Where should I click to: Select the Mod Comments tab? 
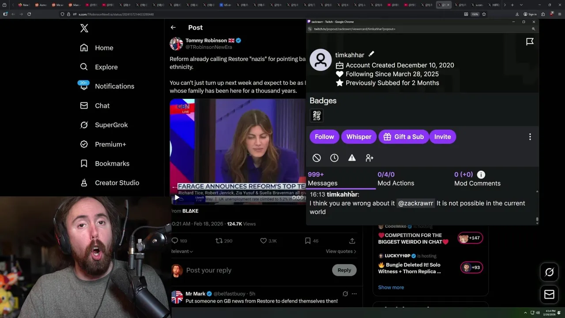[477, 179]
